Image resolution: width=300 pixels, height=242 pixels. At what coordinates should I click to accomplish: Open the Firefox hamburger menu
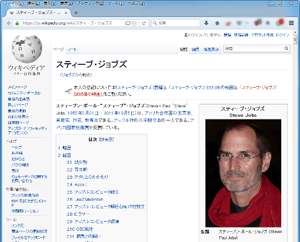tap(291, 23)
